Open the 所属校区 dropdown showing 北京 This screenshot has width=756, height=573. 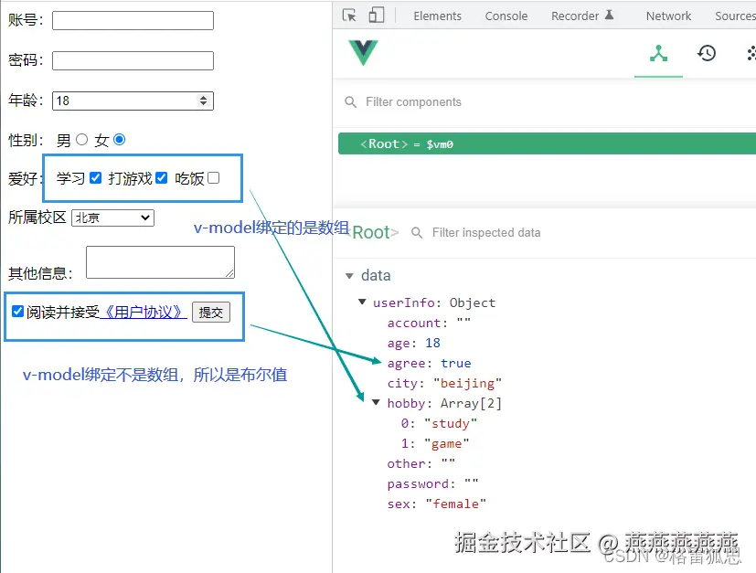coord(112,218)
